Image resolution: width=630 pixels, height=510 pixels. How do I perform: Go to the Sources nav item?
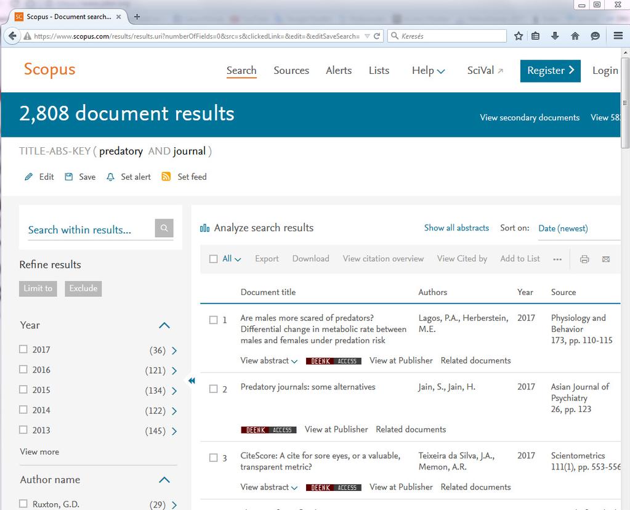[291, 71]
